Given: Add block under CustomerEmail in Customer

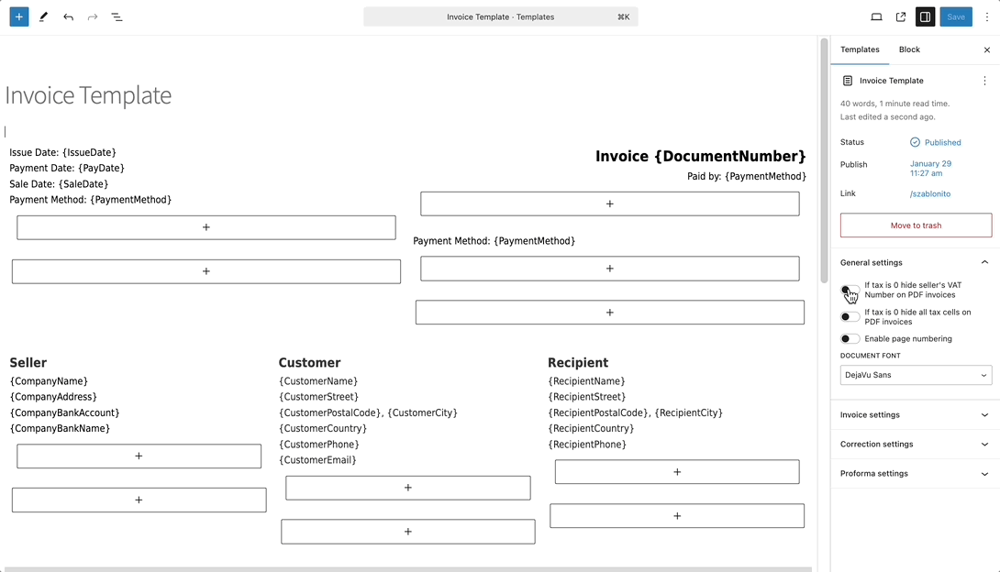Looking at the screenshot, I should 408,488.
